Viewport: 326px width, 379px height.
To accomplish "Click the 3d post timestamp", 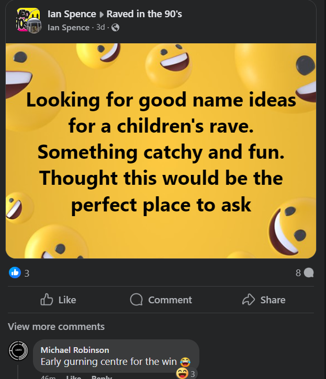I will [100, 27].
